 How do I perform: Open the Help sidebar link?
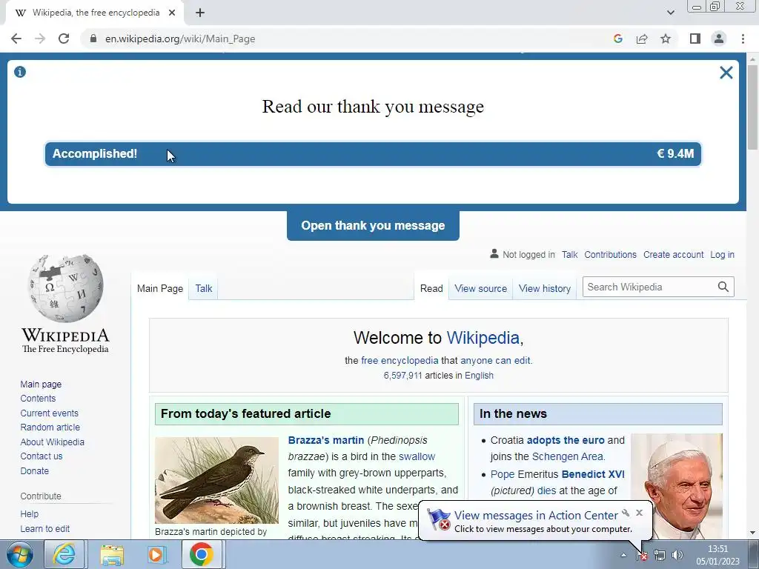coord(29,514)
